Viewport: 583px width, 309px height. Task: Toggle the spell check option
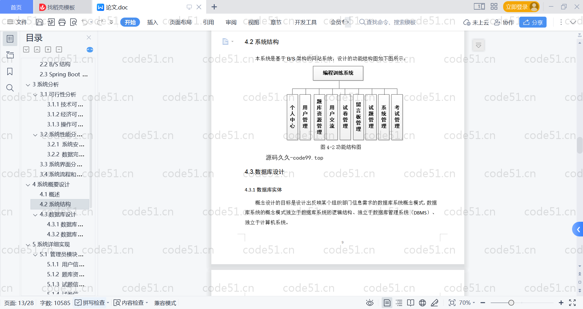pyautogui.click(x=90, y=303)
